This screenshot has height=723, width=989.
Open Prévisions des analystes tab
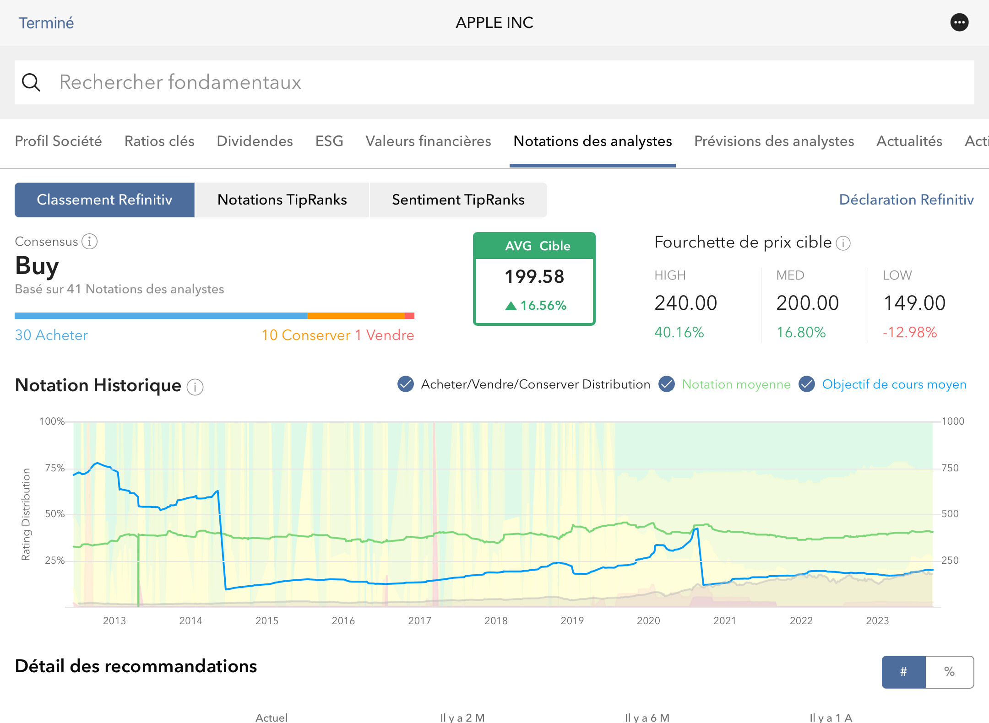(x=774, y=141)
